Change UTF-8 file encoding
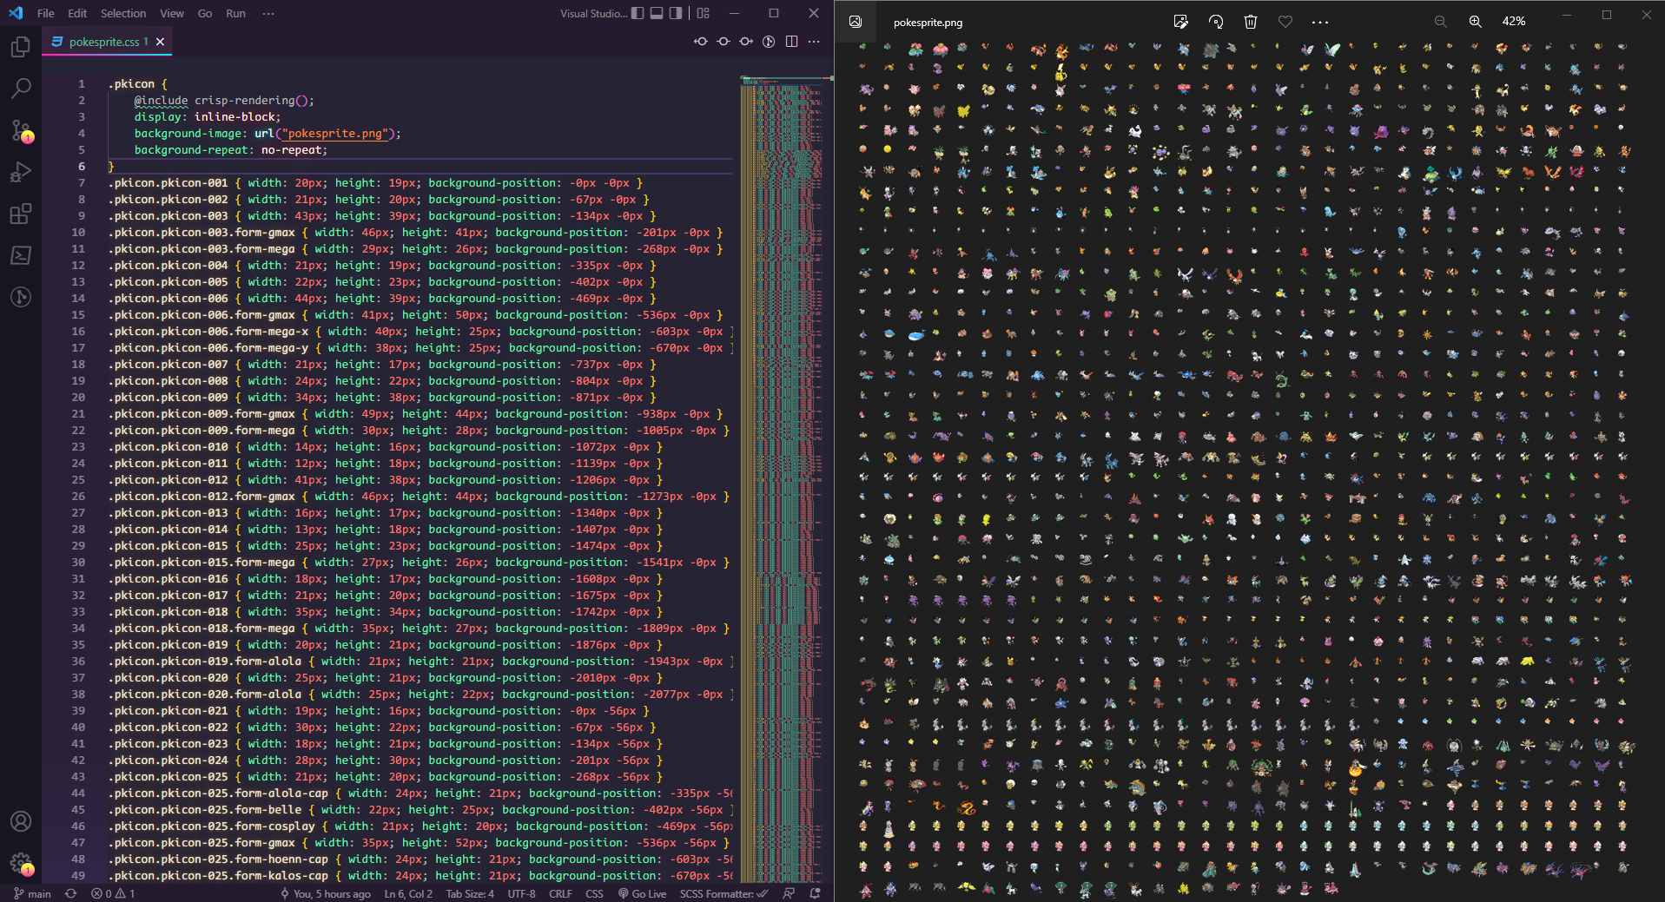The width and height of the screenshot is (1665, 902). (521, 893)
